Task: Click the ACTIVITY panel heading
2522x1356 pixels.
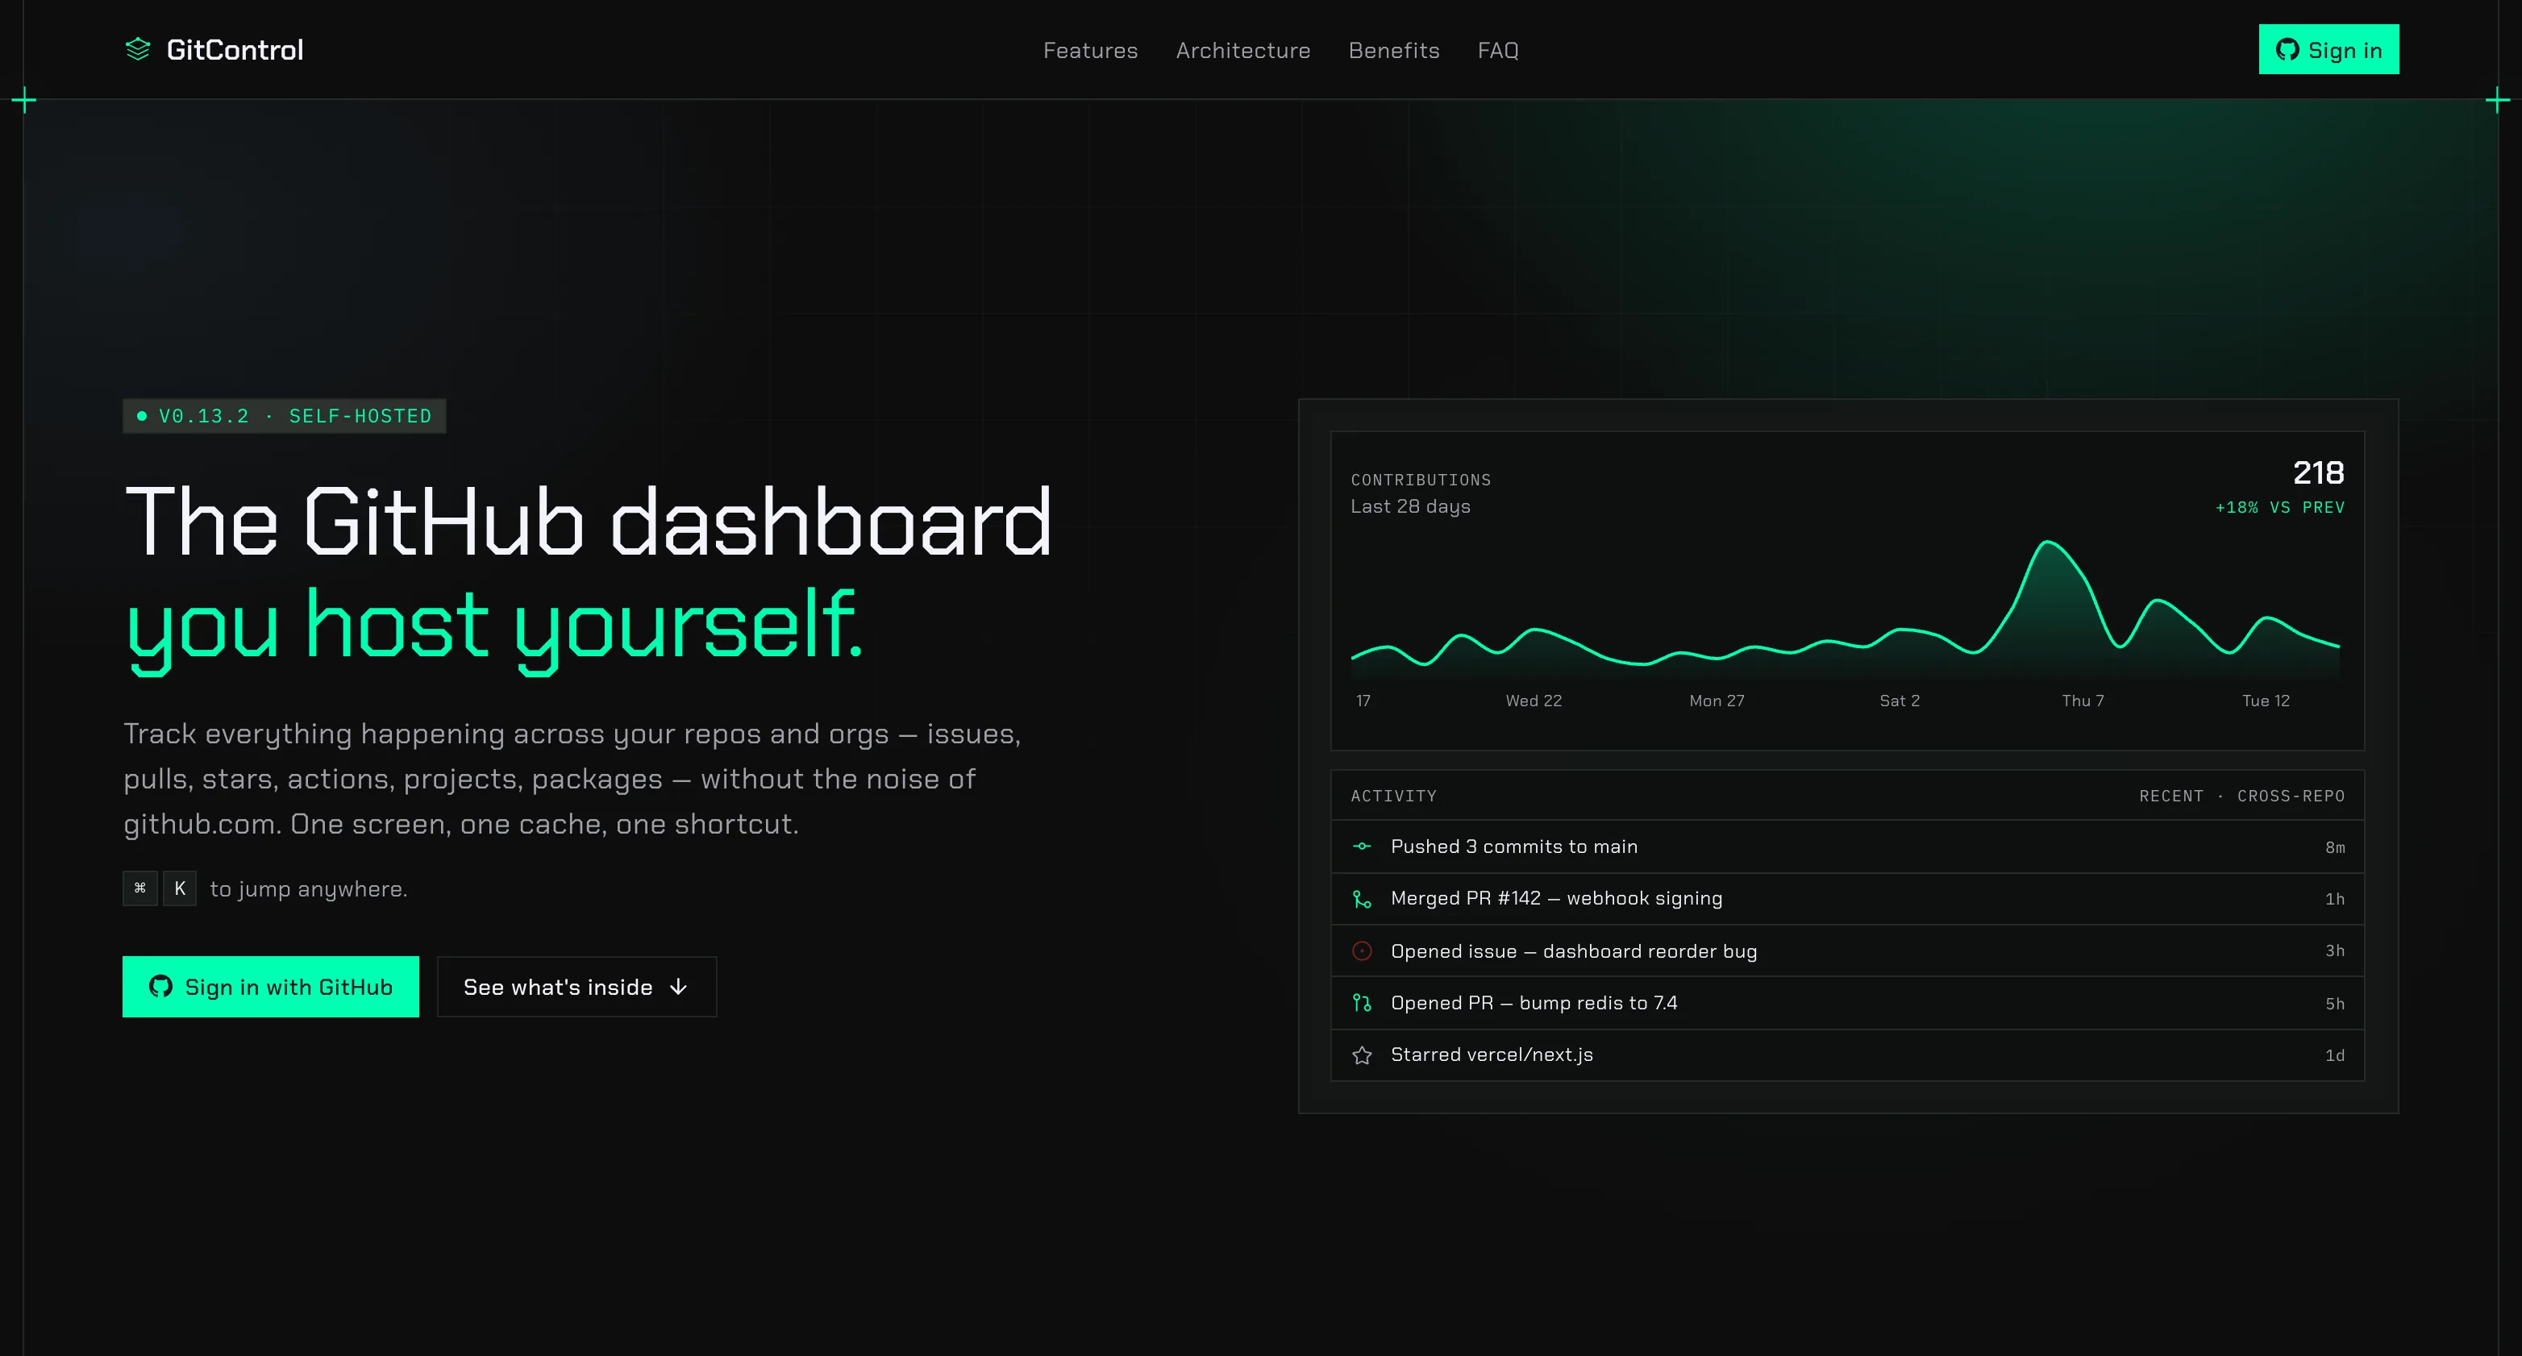Action: point(1394,796)
